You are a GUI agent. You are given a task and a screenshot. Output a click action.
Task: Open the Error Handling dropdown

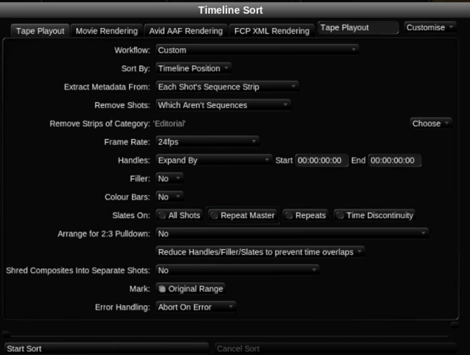click(196, 306)
